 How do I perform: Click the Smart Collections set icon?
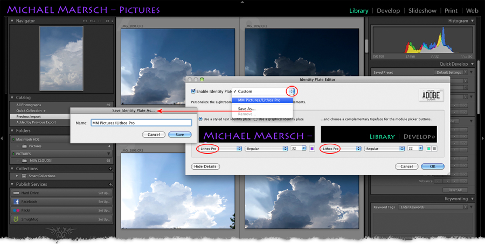24,176
